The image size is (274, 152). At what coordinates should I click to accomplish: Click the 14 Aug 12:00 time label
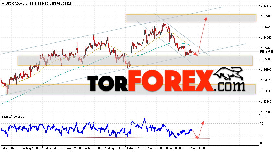tap(30, 148)
